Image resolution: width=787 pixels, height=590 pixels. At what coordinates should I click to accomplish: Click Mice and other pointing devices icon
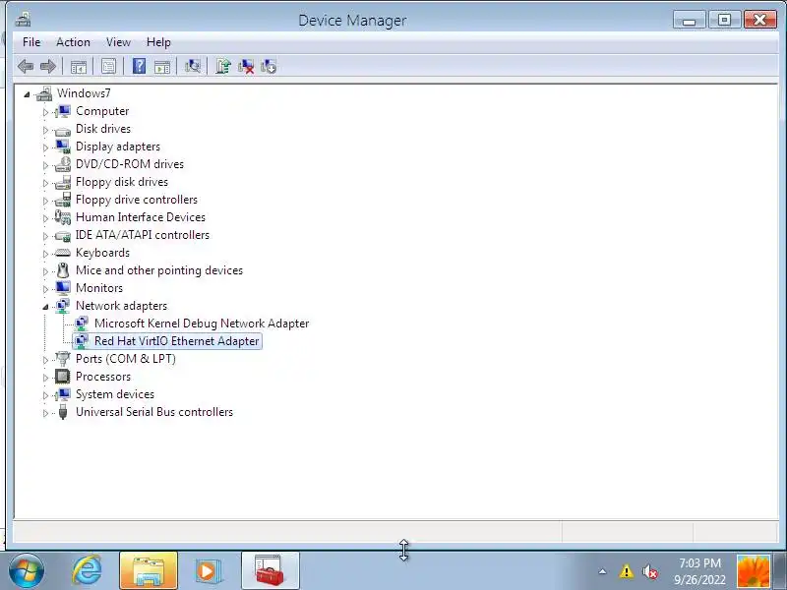63,270
